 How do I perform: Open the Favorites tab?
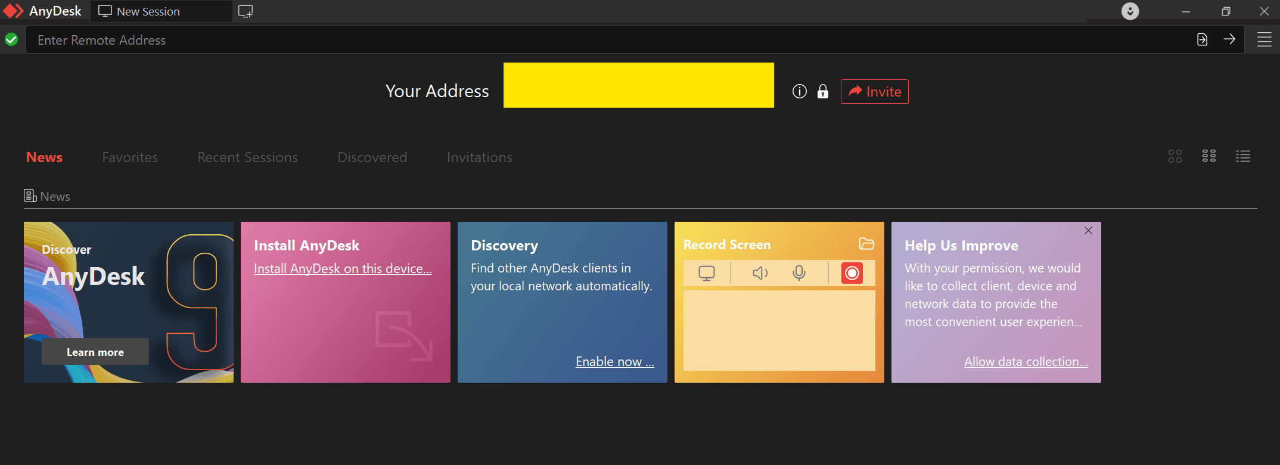pyautogui.click(x=130, y=157)
